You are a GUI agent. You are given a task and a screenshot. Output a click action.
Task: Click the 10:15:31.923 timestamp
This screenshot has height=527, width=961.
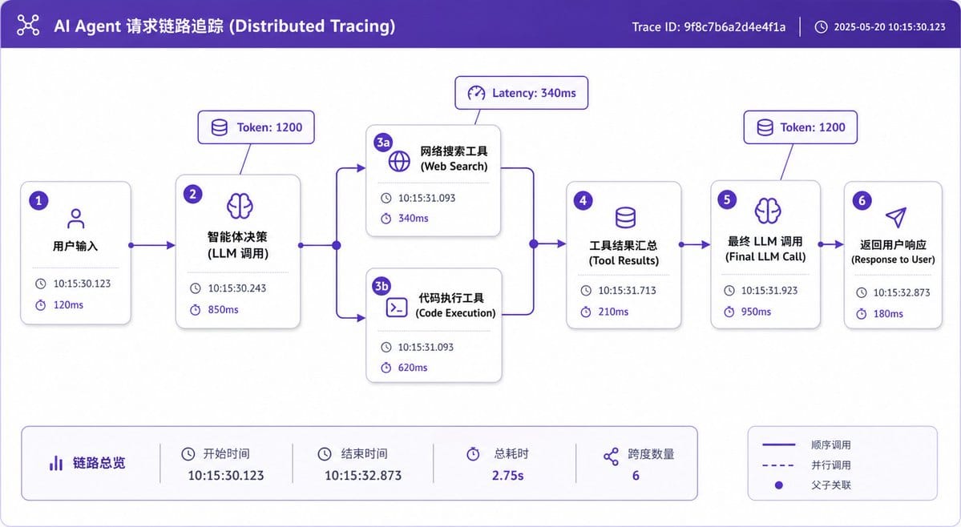[769, 291]
